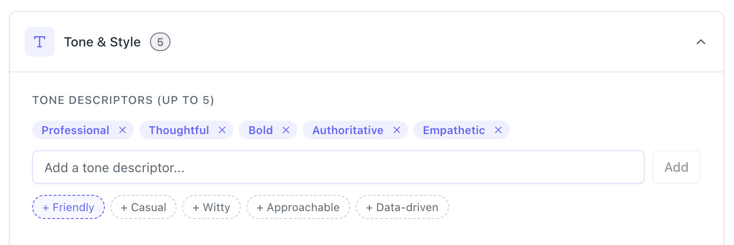Remove the Thoughtful tone tag
Image resolution: width=734 pixels, height=245 pixels.
click(222, 130)
